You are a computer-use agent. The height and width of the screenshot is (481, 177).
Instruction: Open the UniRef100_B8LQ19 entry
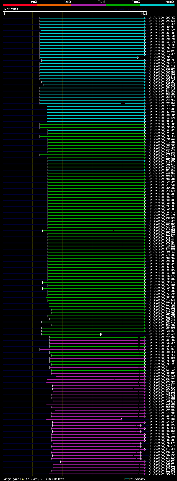pos(162,67)
